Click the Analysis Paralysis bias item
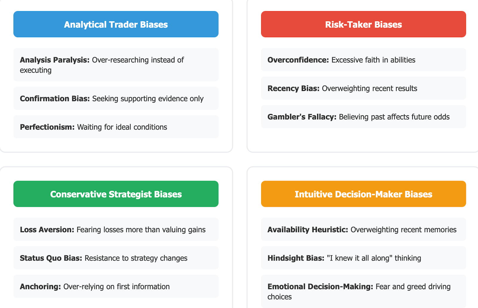This screenshot has width=478, height=308. 116,65
